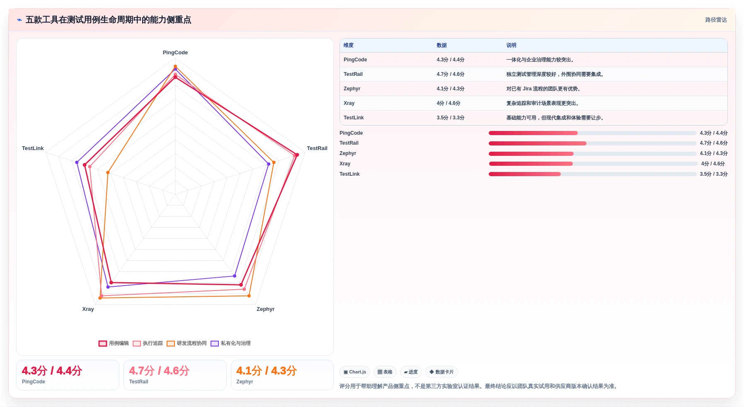Click the TestRail radar axis label
Screen dimensions: 744x407
click(x=317, y=148)
